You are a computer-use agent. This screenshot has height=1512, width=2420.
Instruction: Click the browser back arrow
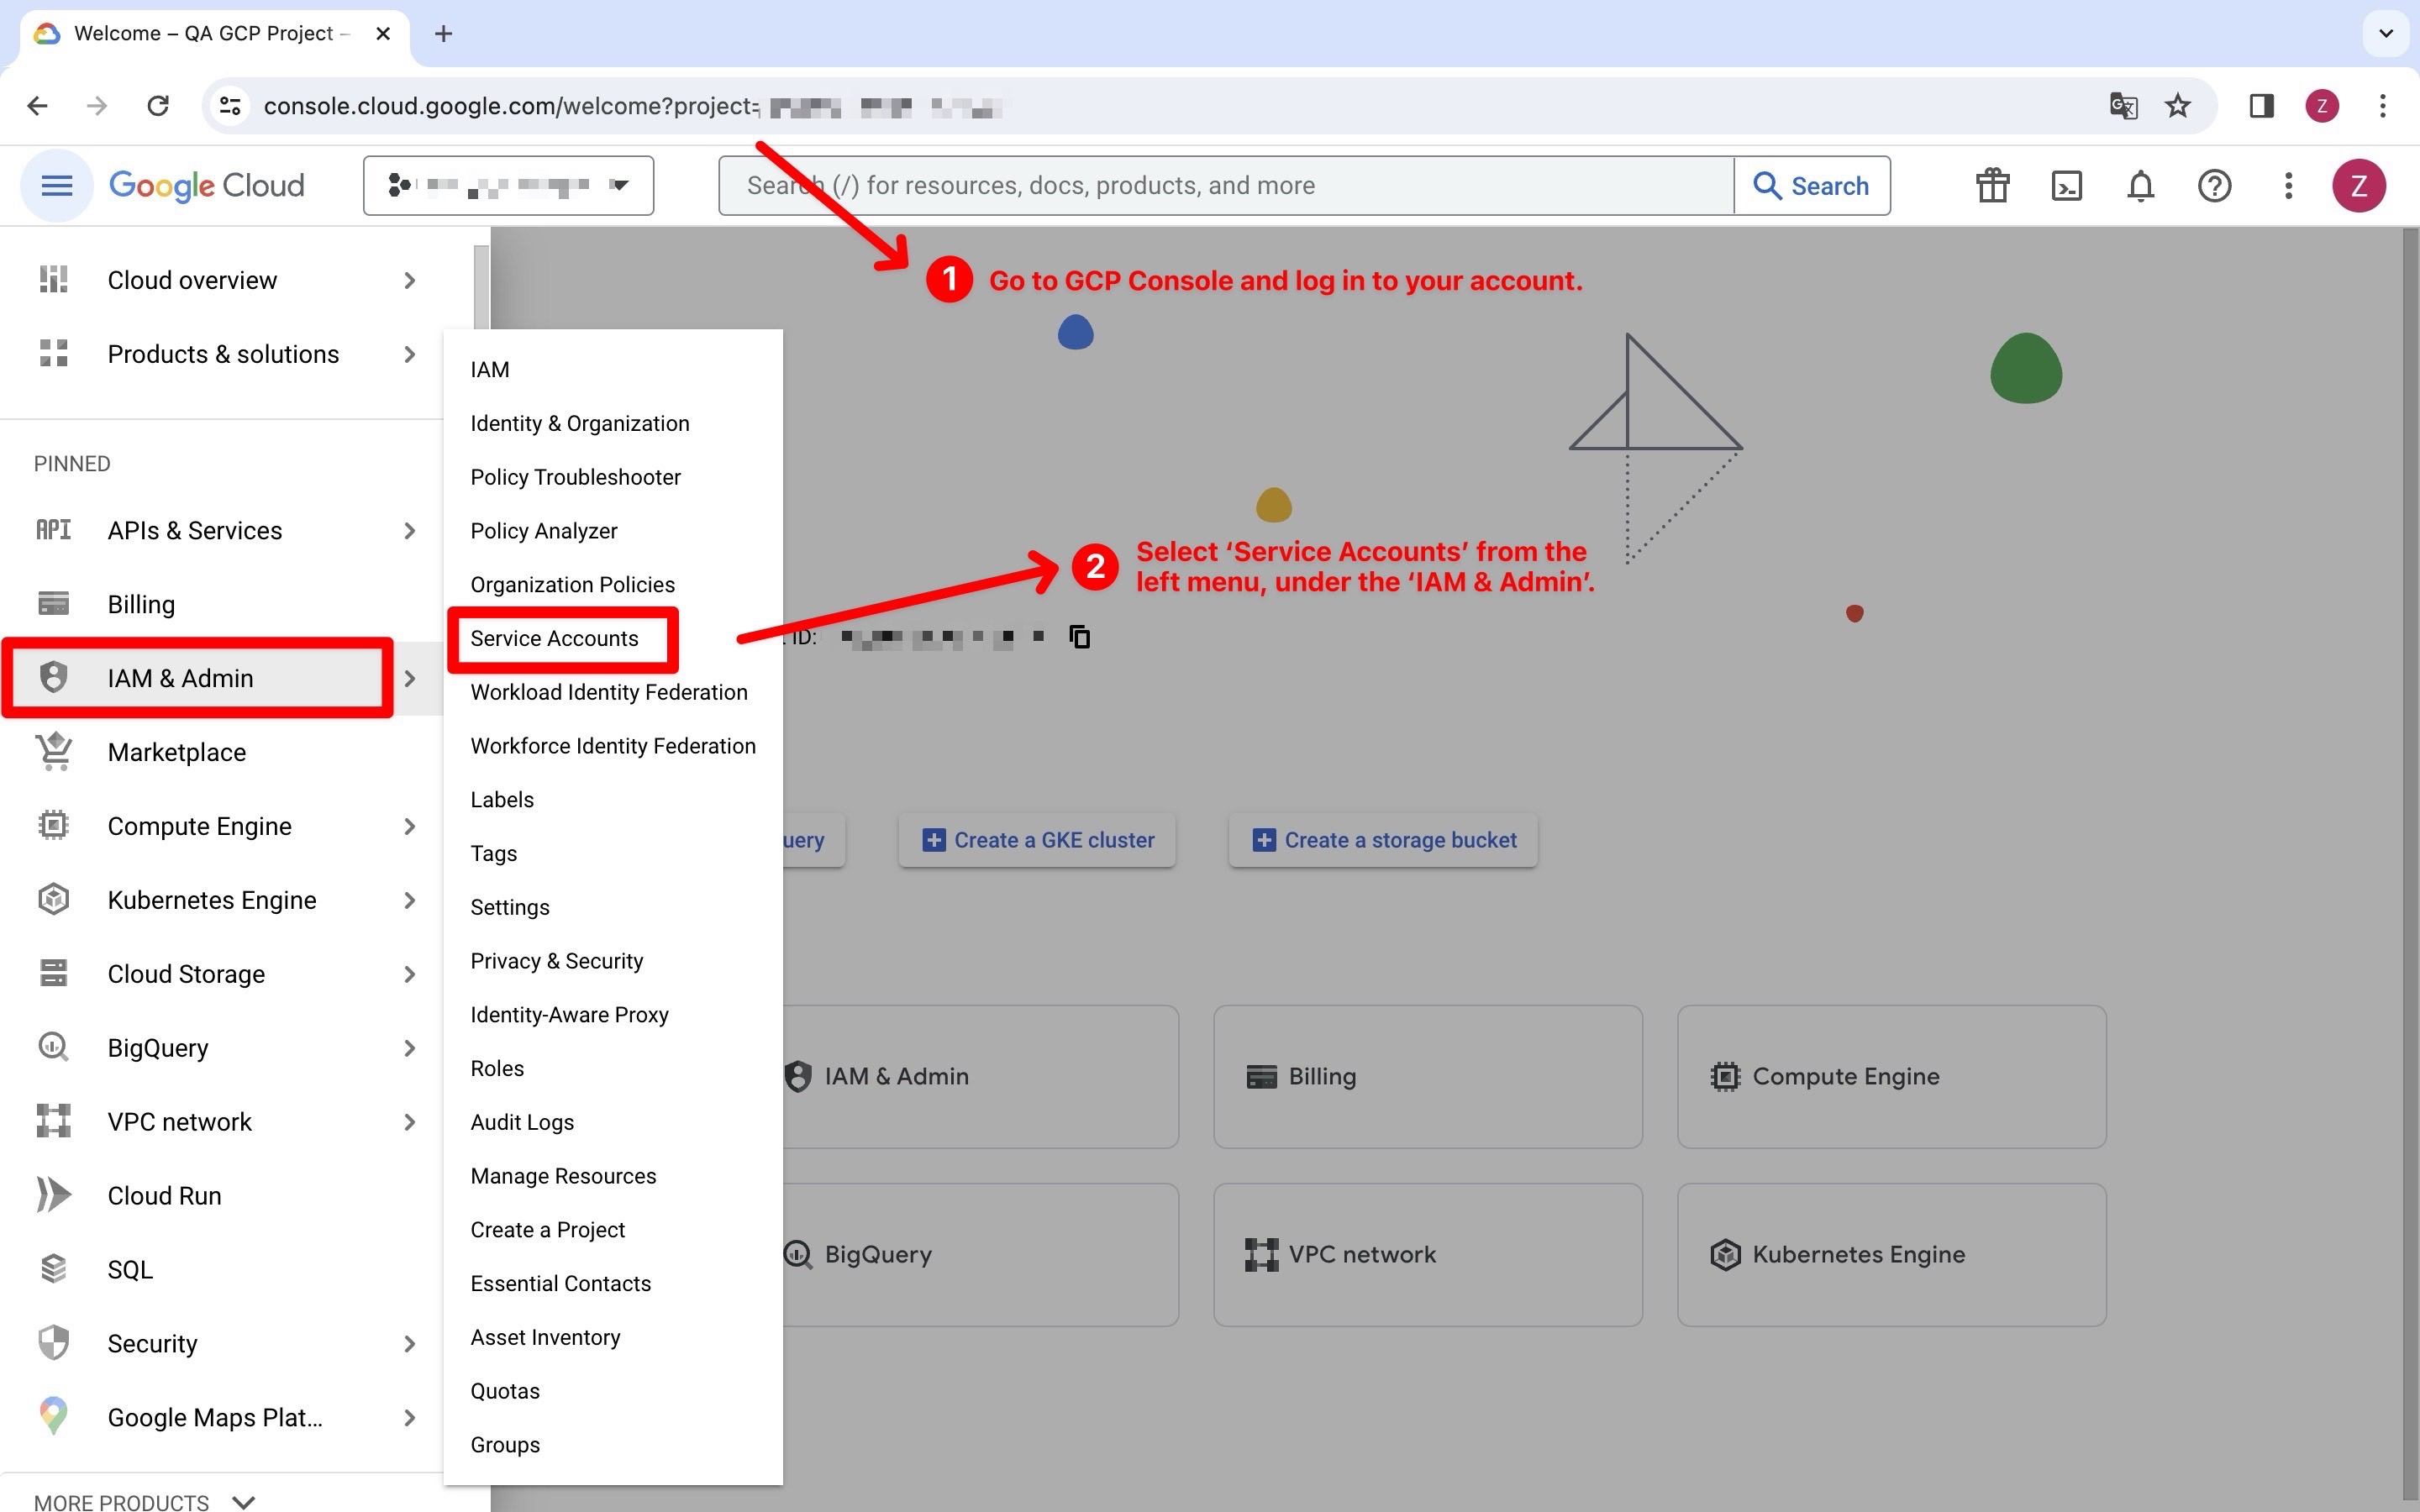click(x=38, y=105)
